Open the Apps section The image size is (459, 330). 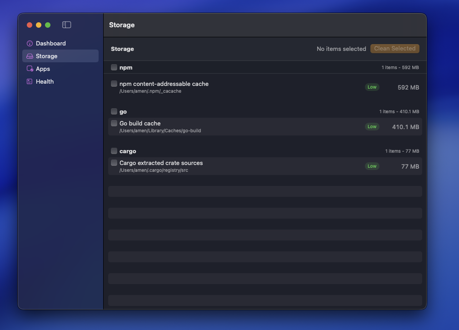[x=43, y=69]
